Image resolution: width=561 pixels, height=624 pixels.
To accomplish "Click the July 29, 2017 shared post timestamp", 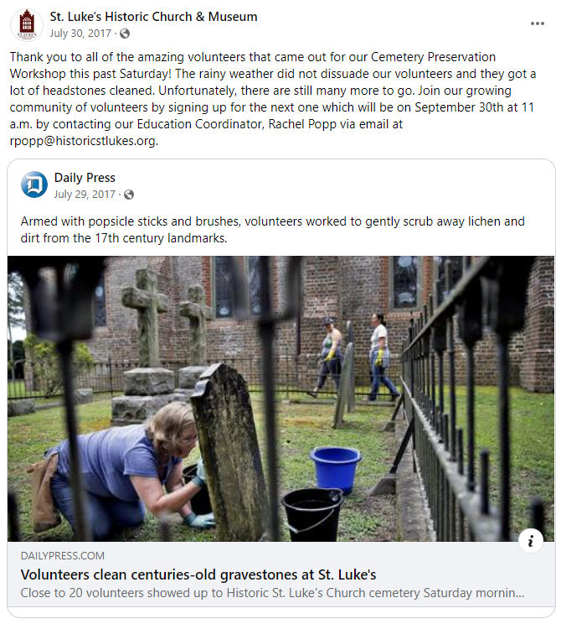I will (85, 195).
